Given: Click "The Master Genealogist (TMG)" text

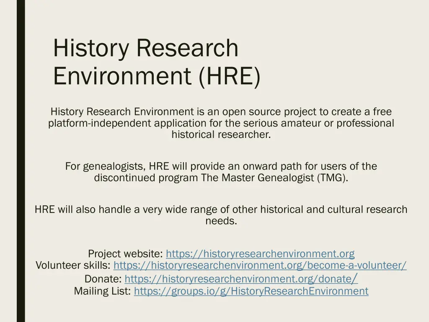Looking at the screenshot, I should (x=274, y=178).
